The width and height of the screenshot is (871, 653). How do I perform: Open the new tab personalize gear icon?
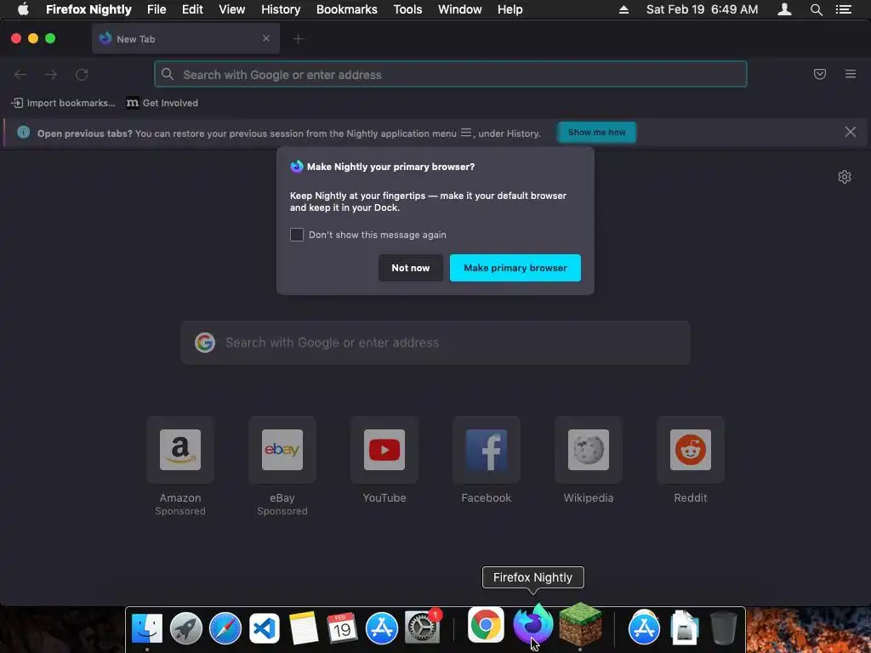845,177
